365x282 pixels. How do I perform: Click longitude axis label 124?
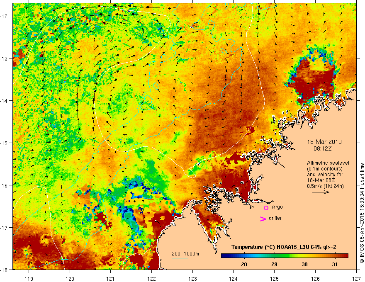[234, 279]
